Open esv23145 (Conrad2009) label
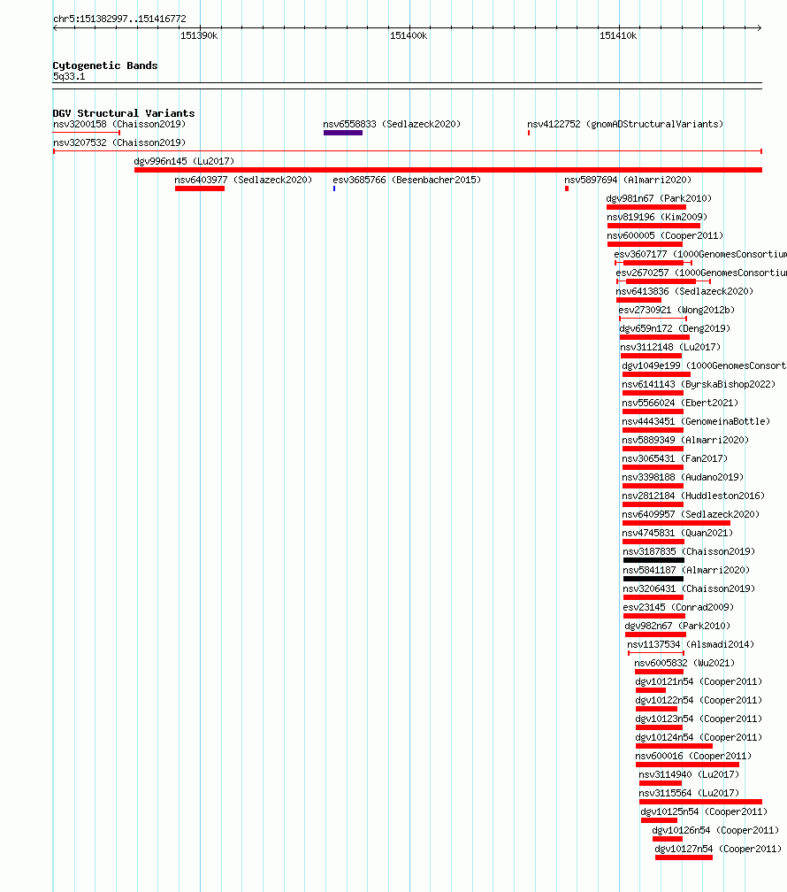The width and height of the screenshot is (787, 892). tap(678, 608)
